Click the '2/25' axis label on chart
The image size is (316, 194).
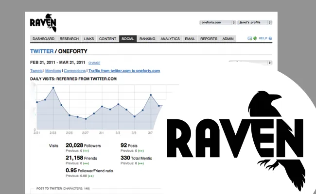click(70, 133)
